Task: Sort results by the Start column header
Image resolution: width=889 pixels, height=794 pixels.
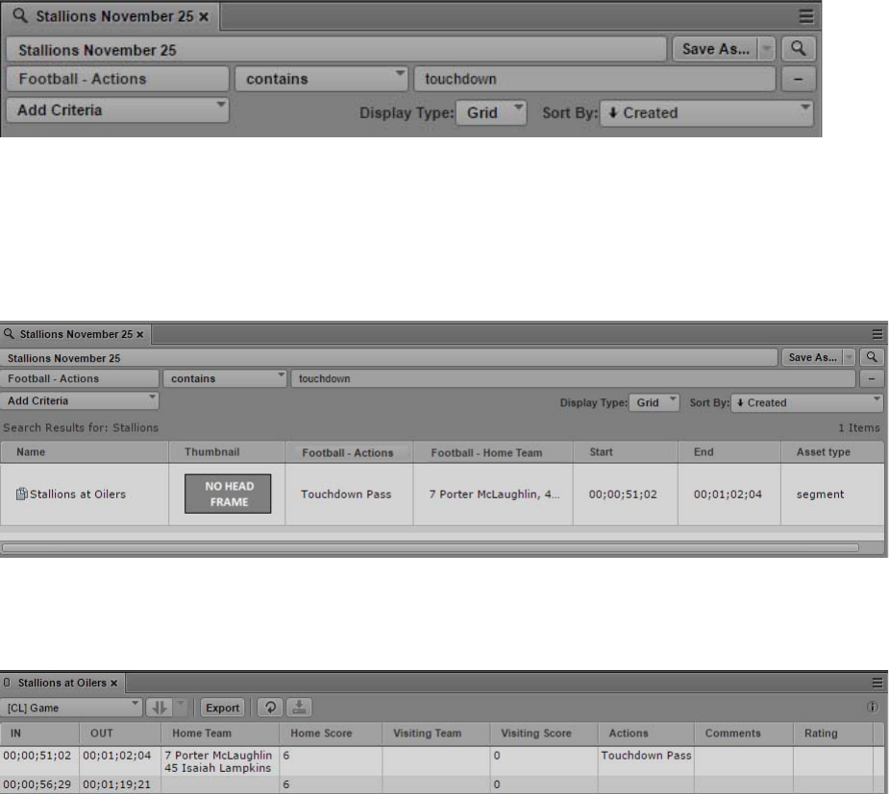Action: [x=626, y=452]
